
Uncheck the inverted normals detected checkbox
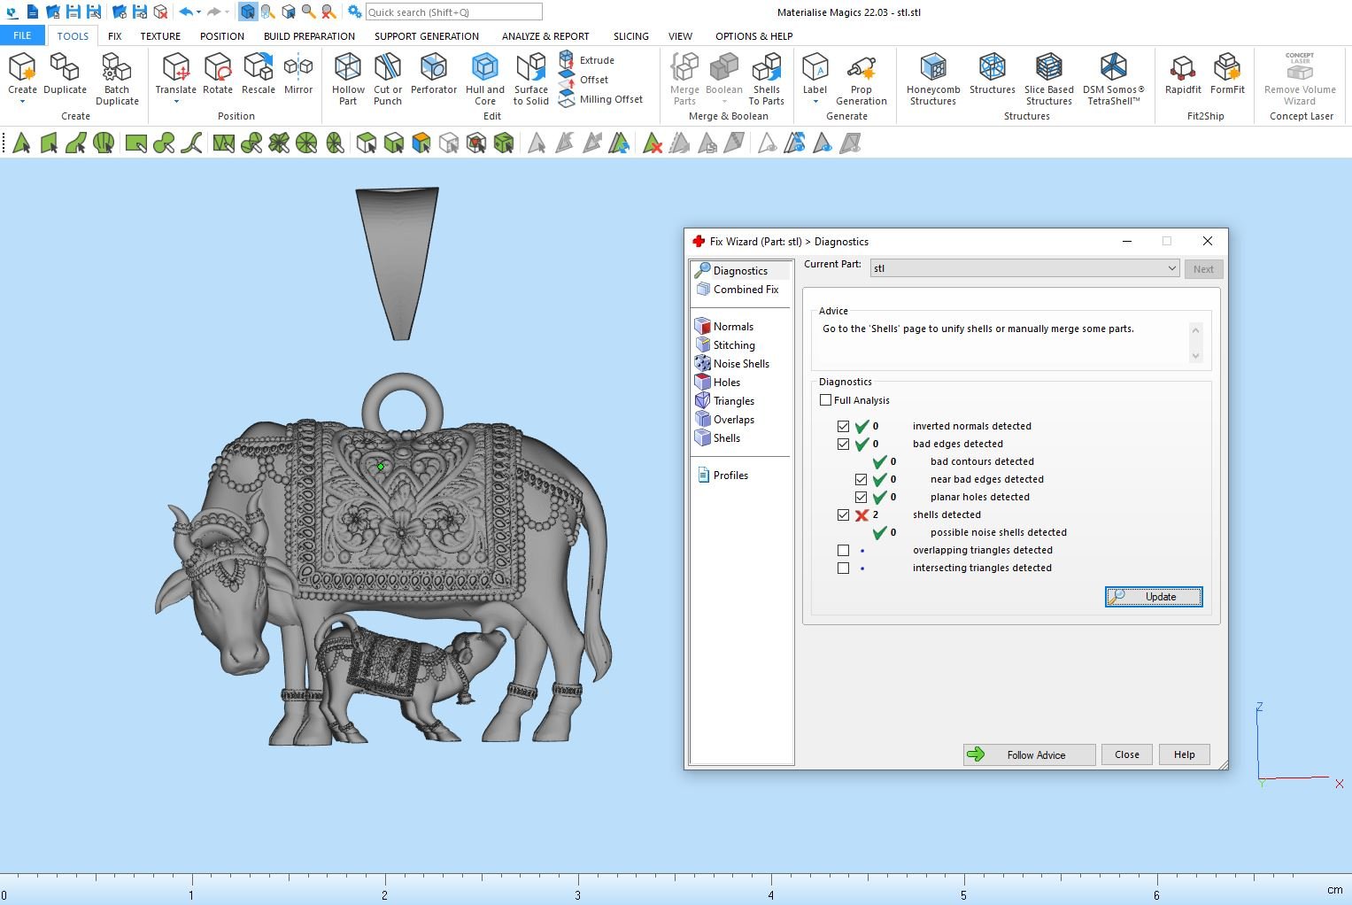coord(843,426)
